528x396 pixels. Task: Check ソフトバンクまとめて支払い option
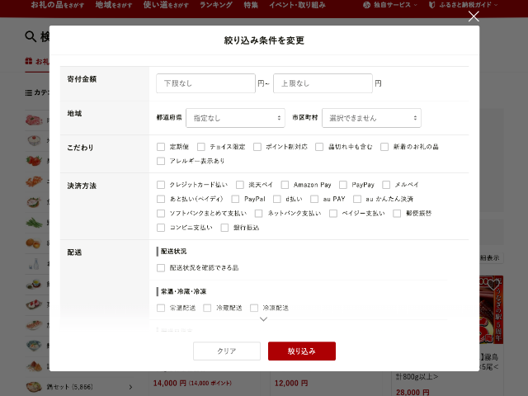tap(161, 214)
